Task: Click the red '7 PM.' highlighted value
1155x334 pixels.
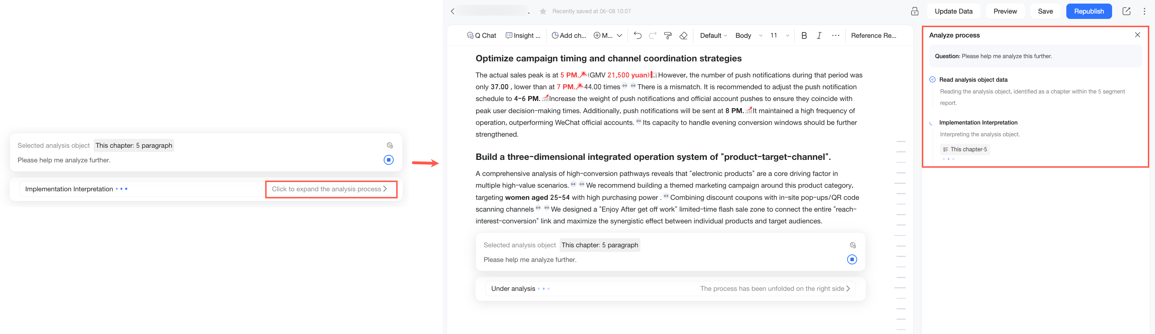Action: pos(566,87)
